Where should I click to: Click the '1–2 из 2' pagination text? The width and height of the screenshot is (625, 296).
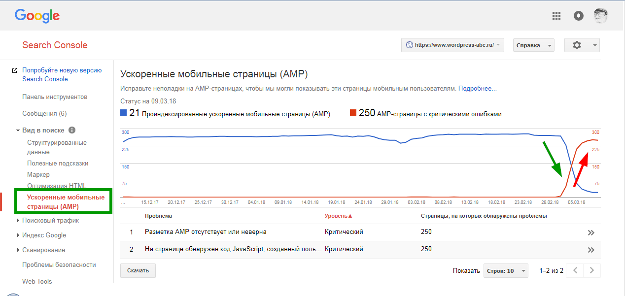point(551,271)
